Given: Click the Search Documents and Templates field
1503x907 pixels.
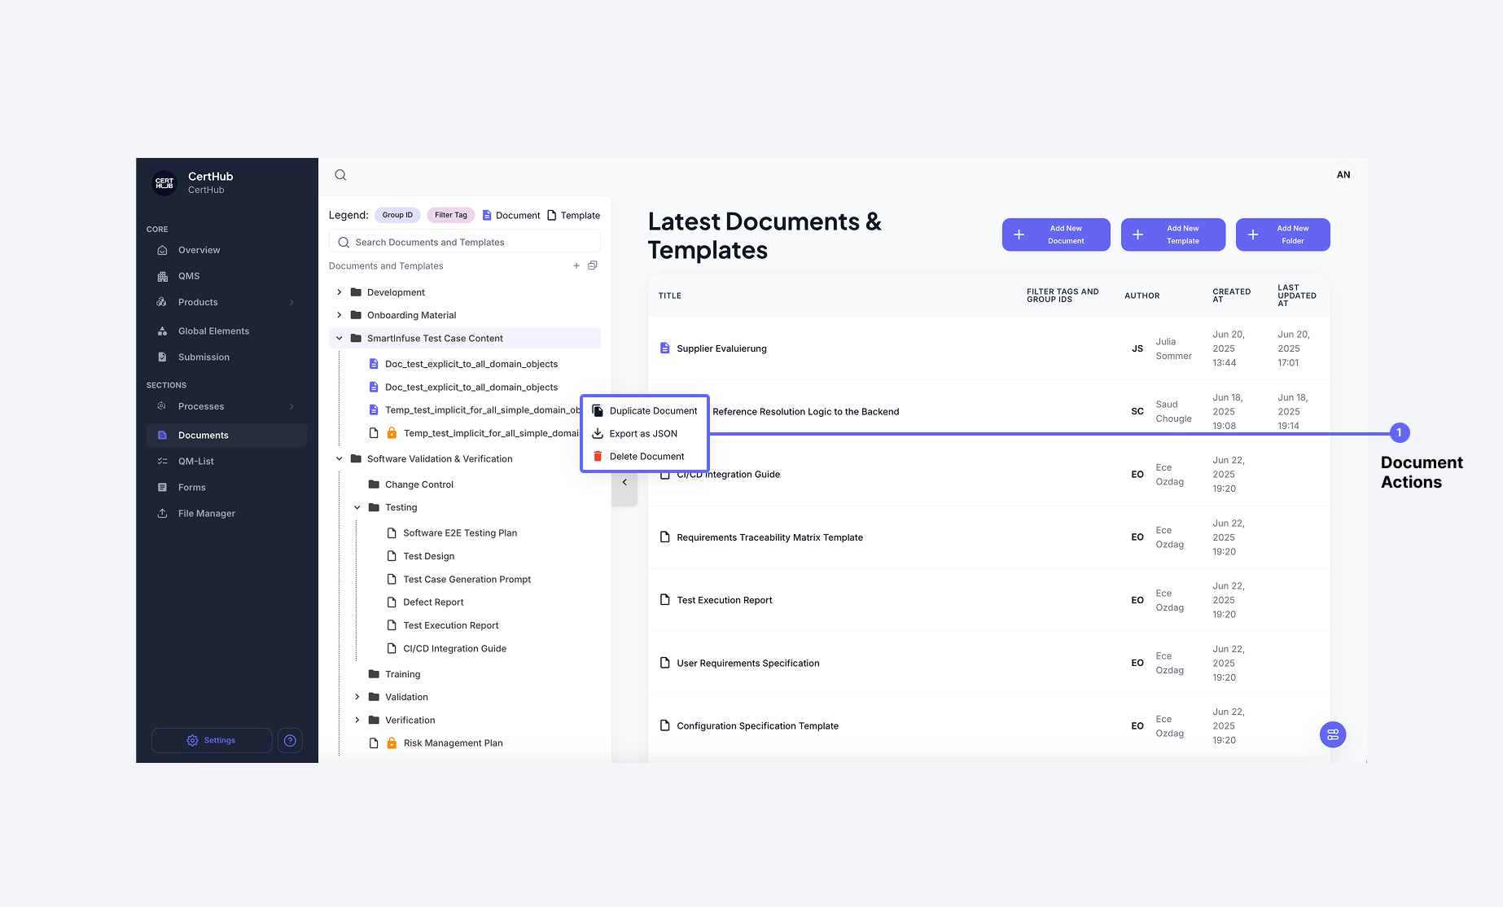Looking at the screenshot, I should click(x=464, y=241).
